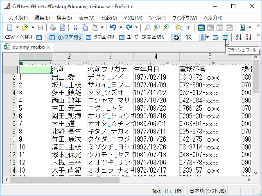The image size is (262, 196).
Task: Open the column layout dropdown arrow
Action: (208, 37)
